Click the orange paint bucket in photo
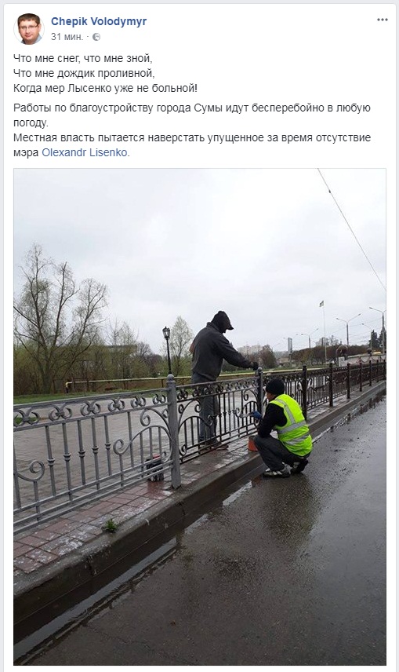 tap(252, 444)
